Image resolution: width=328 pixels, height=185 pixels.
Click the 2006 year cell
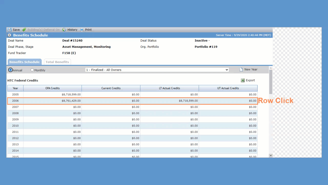[15, 101]
